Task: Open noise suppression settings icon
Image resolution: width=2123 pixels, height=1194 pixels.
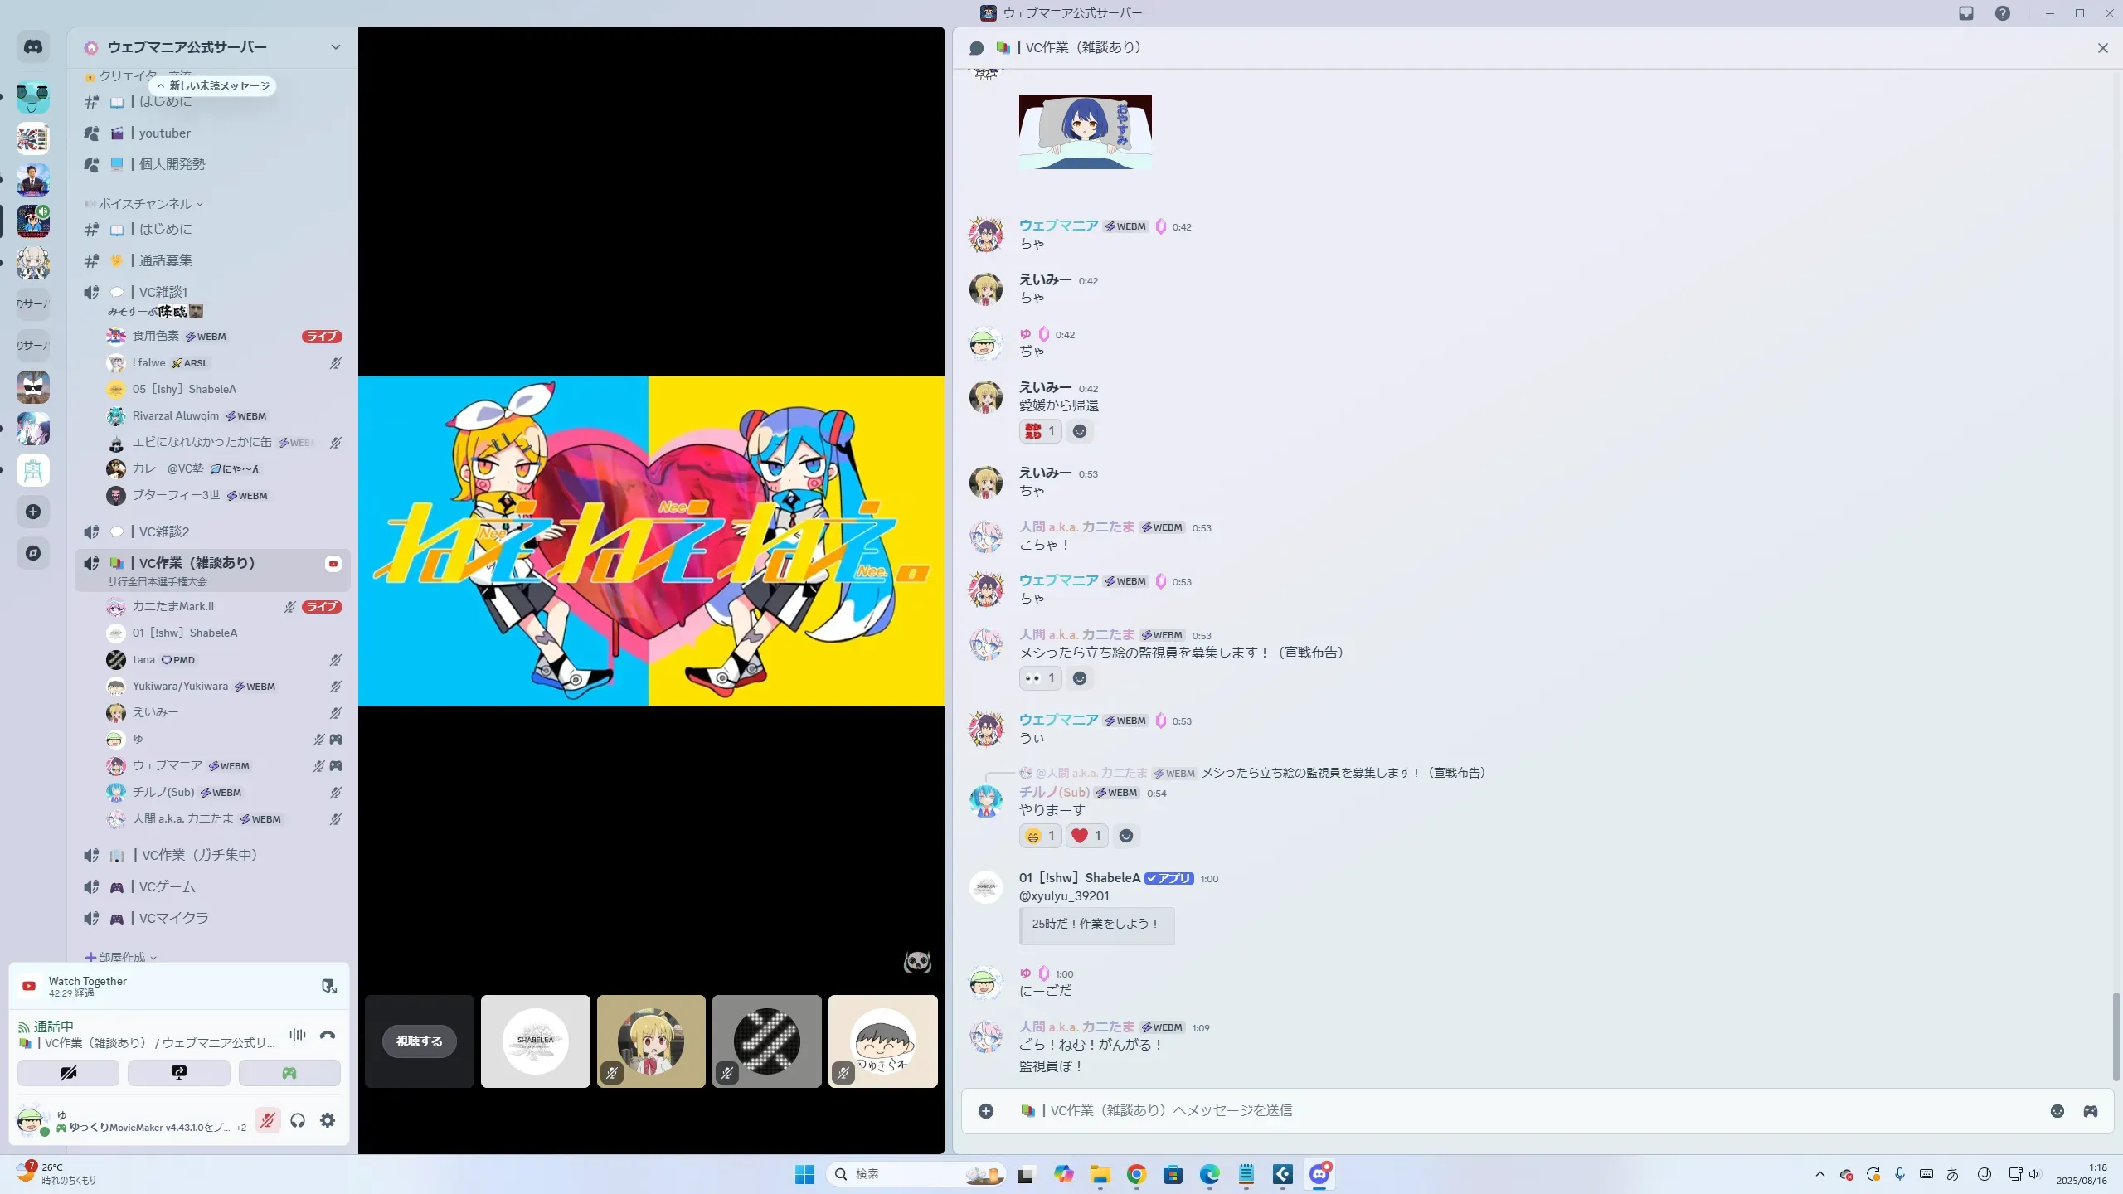Action: (298, 1035)
